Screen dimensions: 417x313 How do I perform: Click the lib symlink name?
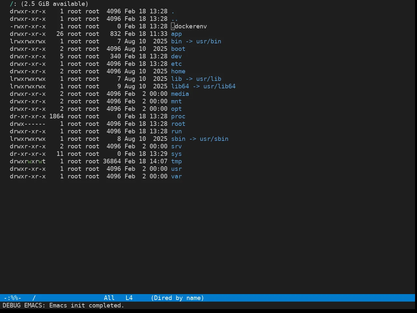tap(176, 79)
